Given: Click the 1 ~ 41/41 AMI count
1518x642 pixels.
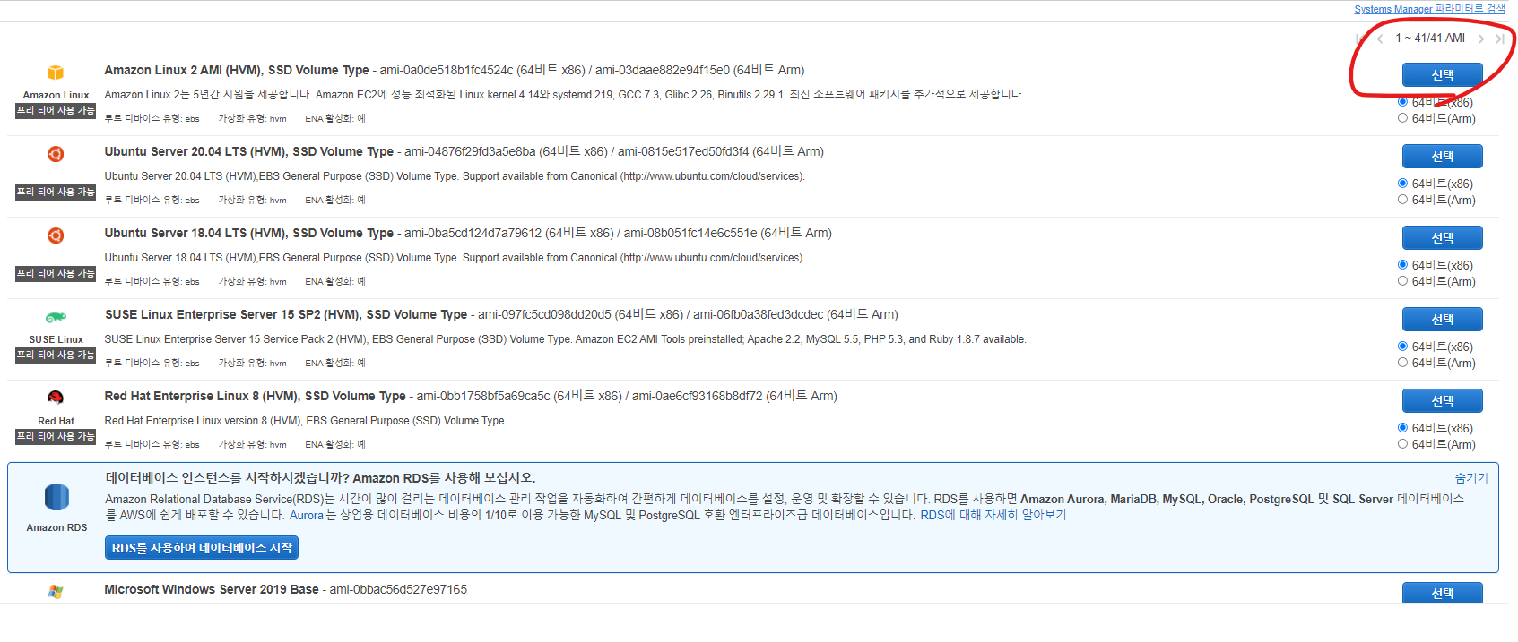Looking at the screenshot, I should point(1430,38).
